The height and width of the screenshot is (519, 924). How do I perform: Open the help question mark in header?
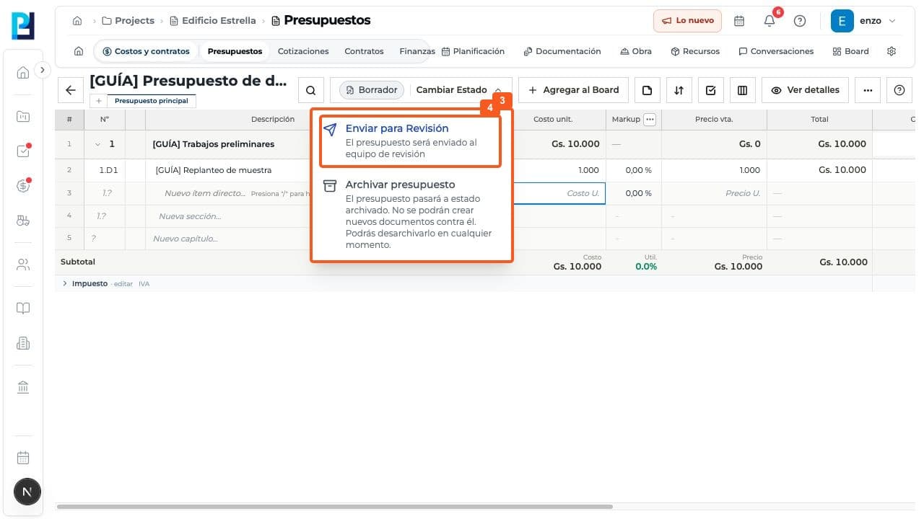pyautogui.click(x=800, y=21)
